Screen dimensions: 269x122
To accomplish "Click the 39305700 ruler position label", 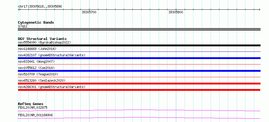I will [89, 12].
